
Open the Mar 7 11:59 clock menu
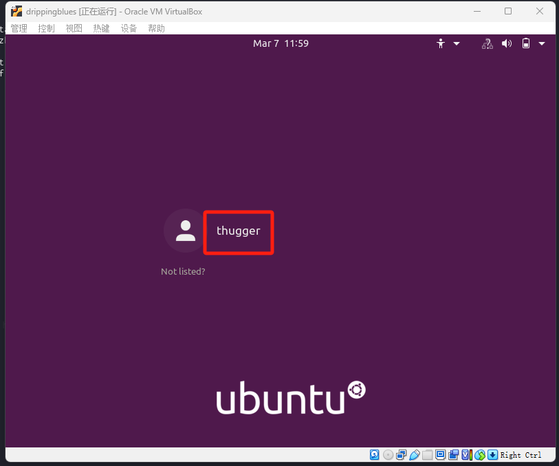point(281,43)
